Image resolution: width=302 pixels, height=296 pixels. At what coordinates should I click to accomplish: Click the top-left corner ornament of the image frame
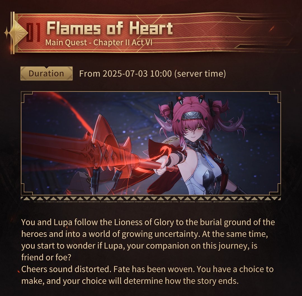pos(27,97)
